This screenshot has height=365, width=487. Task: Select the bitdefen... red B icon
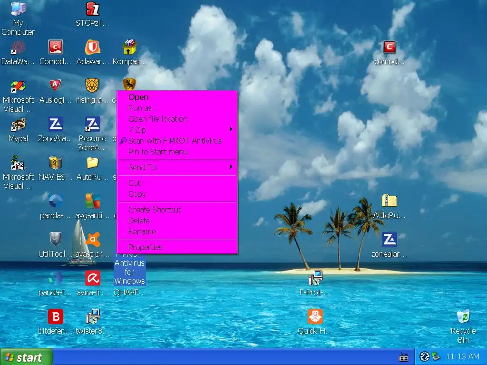tap(55, 317)
